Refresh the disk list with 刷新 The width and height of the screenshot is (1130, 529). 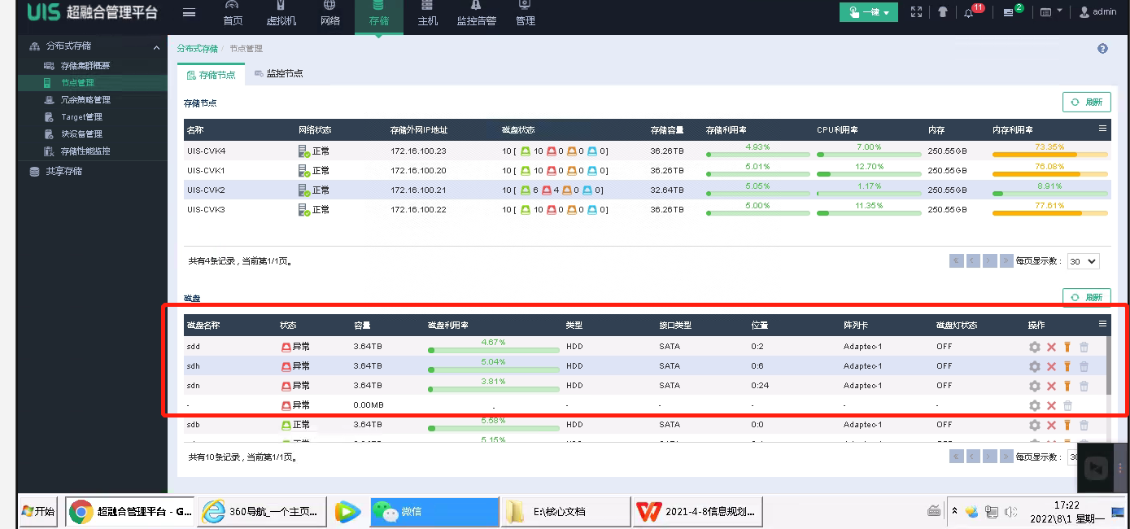[x=1087, y=297]
